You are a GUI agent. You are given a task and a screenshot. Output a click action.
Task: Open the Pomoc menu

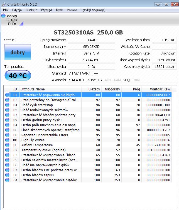pos(72,10)
